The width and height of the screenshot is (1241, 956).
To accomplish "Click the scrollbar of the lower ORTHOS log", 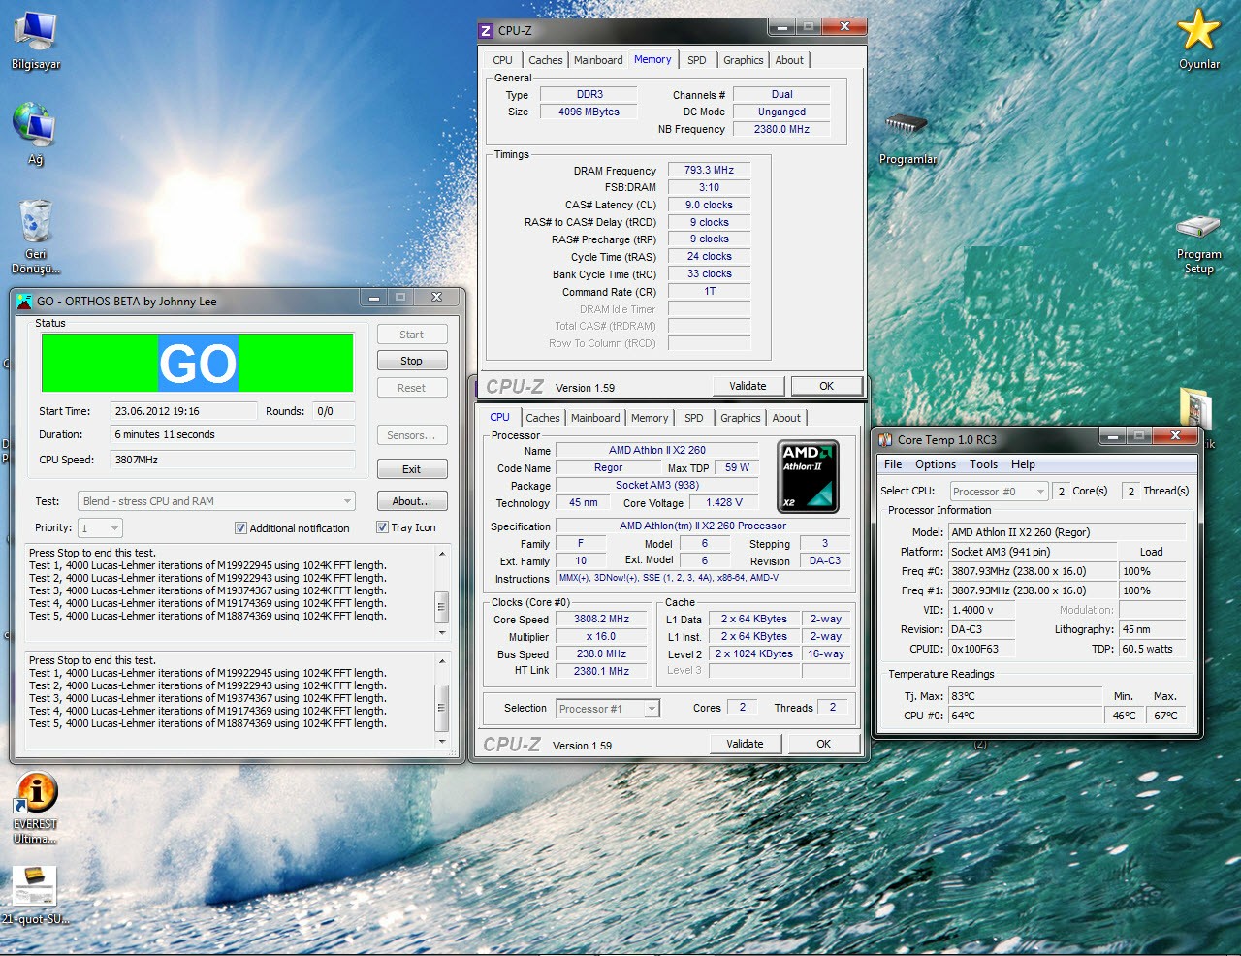I will (x=442, y=701).
